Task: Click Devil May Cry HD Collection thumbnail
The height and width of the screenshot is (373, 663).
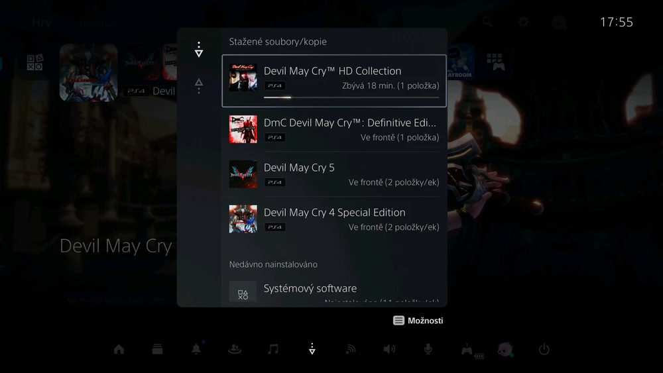Action: pos(243,78)
